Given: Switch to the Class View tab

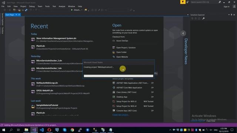Looking at the screenshot, I should pos(211,121).
